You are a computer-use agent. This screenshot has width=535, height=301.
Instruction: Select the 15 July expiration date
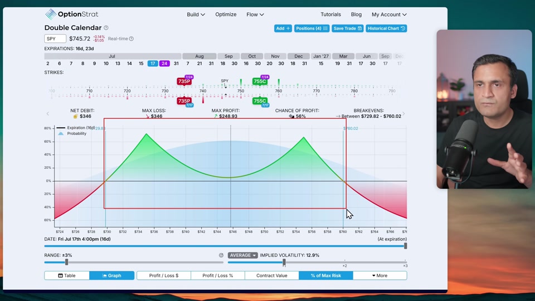[x=141, y=64]
